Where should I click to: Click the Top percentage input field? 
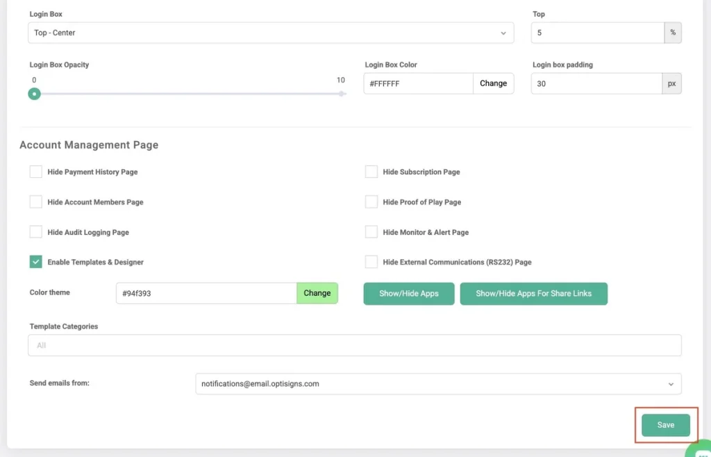pyautogui.click(x=597, y=33)
